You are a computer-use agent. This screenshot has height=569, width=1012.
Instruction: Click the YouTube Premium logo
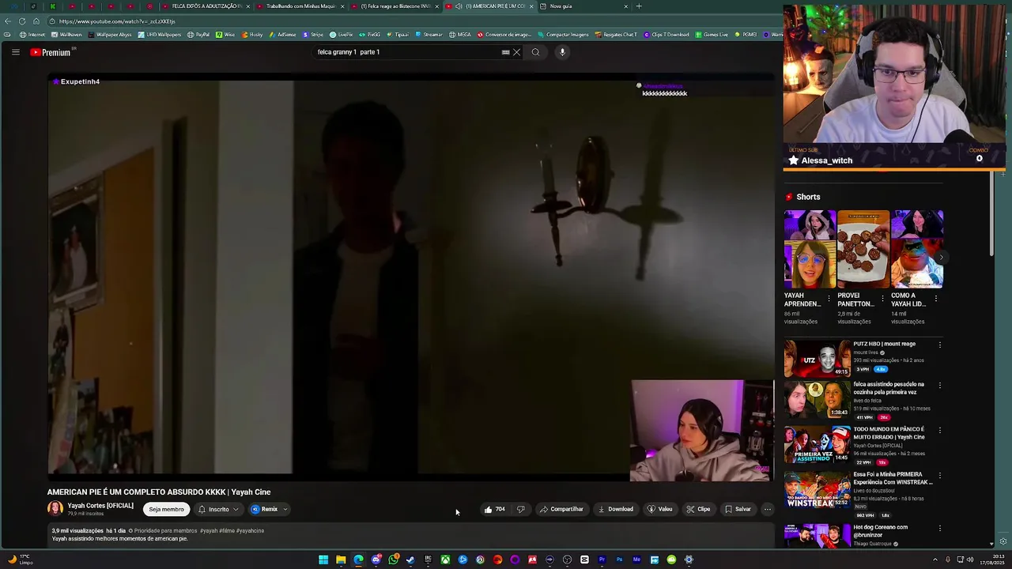point(52,52)
